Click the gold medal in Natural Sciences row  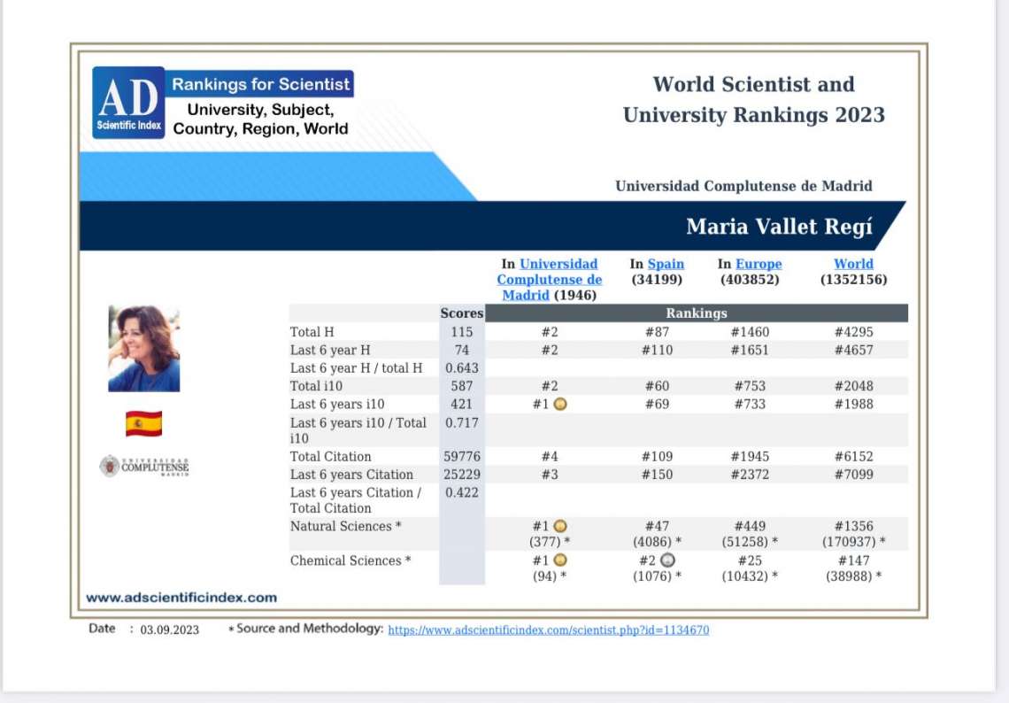point(560,527)
